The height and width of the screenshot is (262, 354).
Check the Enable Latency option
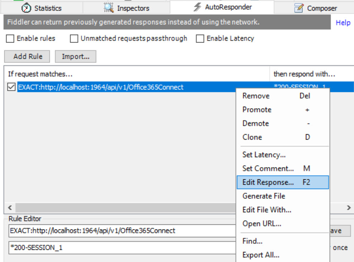200,38
